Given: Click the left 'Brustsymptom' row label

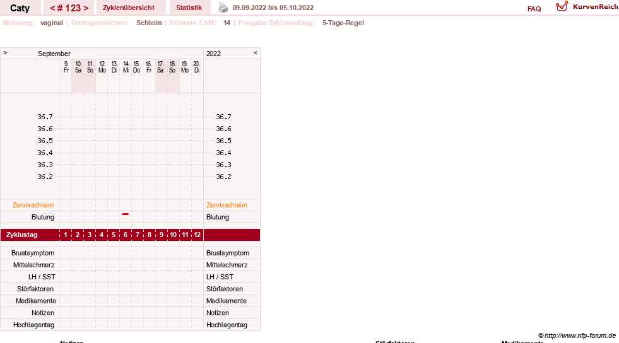Looking at the screenshot, I should point(33,253).
